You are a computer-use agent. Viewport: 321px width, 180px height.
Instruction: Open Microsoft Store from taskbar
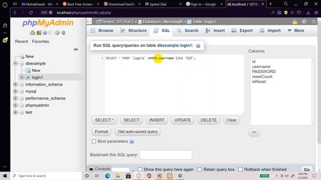[x=128, y=175]
